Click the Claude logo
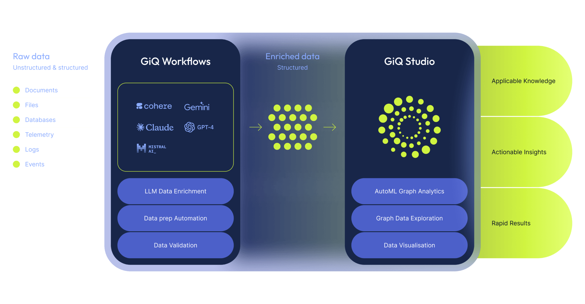Image resolution: width=585 pixels, height=304 pixels. [155, 127]
